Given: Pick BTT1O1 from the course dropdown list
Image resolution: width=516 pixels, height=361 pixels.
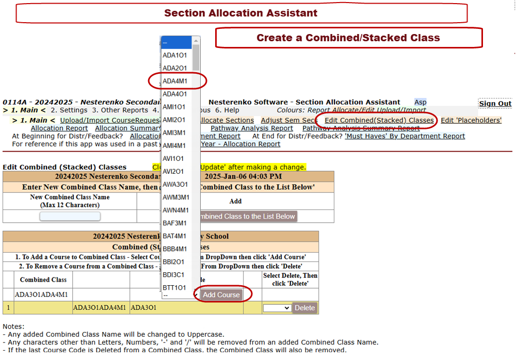Looking at the screenshot, I should click(x=175, y=287).
